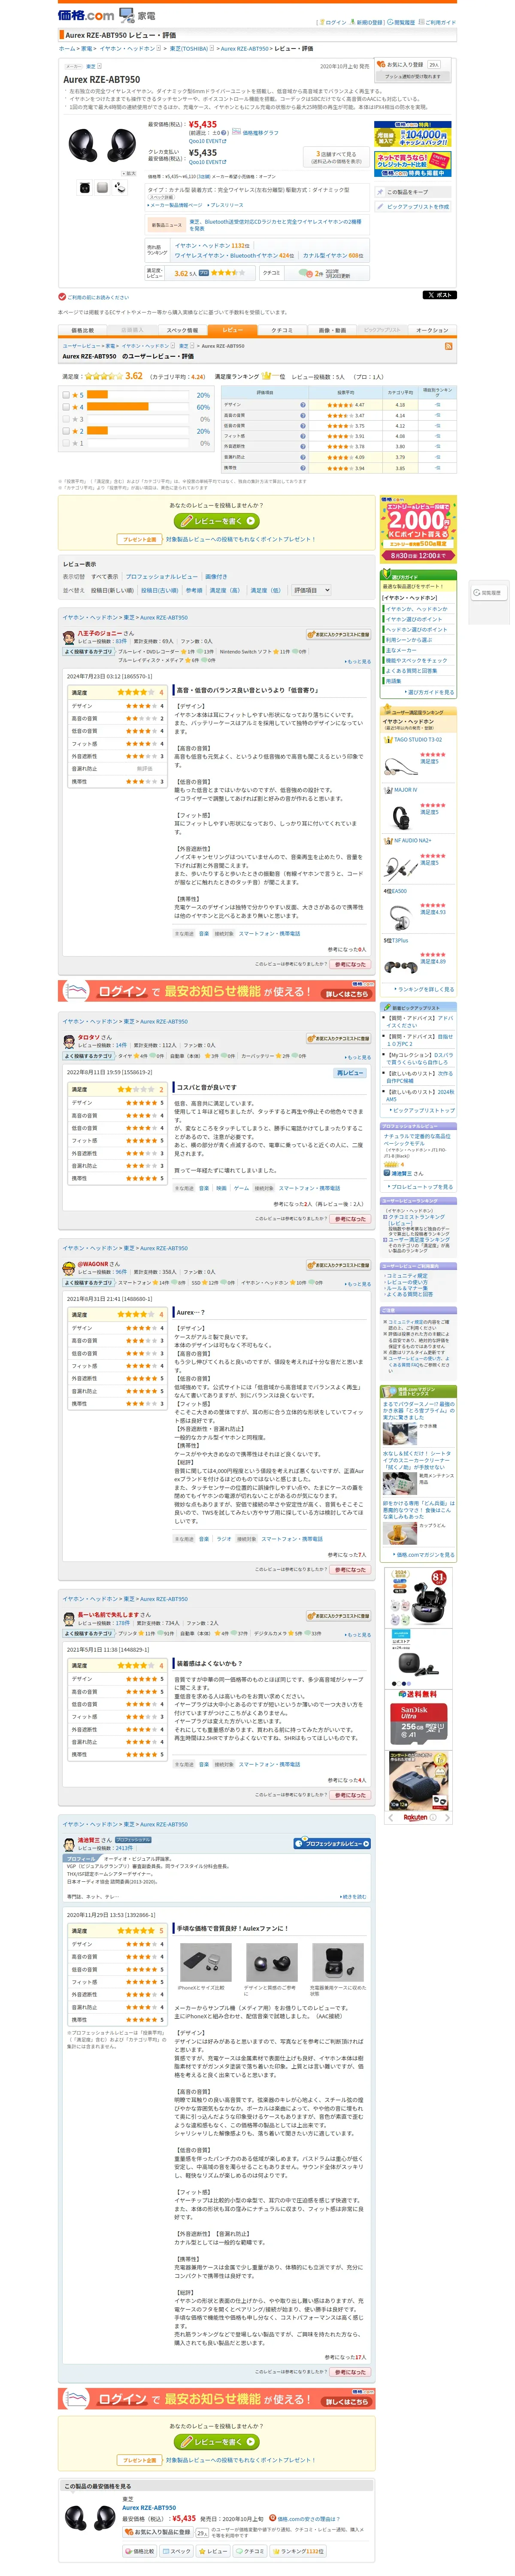Screen dimensions: 515x2576
Task: Open info icon beside 携帯性 rating row
Action: coord(303,468)
